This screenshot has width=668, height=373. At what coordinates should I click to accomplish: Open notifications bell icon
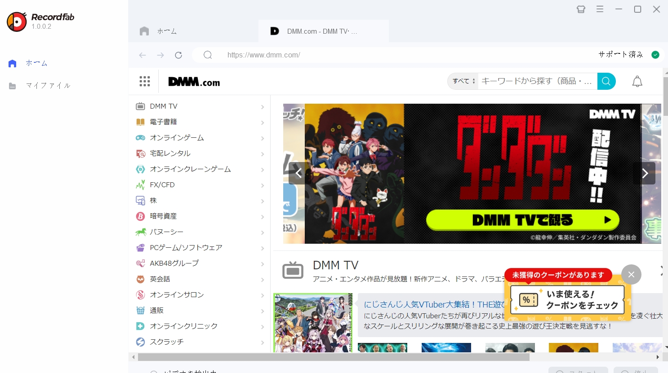[637, 82]
